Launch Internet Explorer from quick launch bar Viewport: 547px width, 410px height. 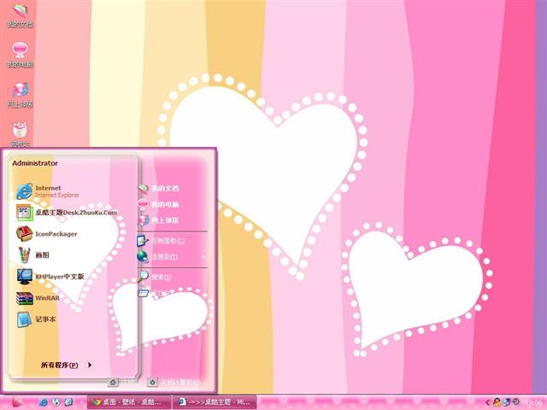[44, 402]
